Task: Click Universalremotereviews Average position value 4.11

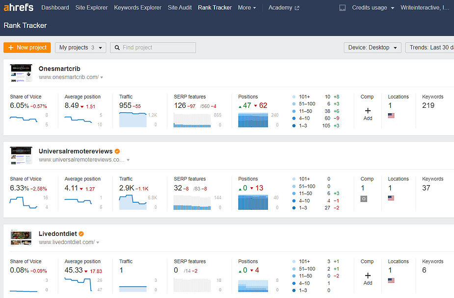Action: pyautogui.click(x=71, y=188)
